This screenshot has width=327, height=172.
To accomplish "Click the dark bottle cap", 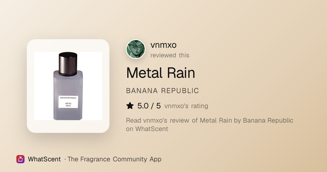I will coord(68,64).
